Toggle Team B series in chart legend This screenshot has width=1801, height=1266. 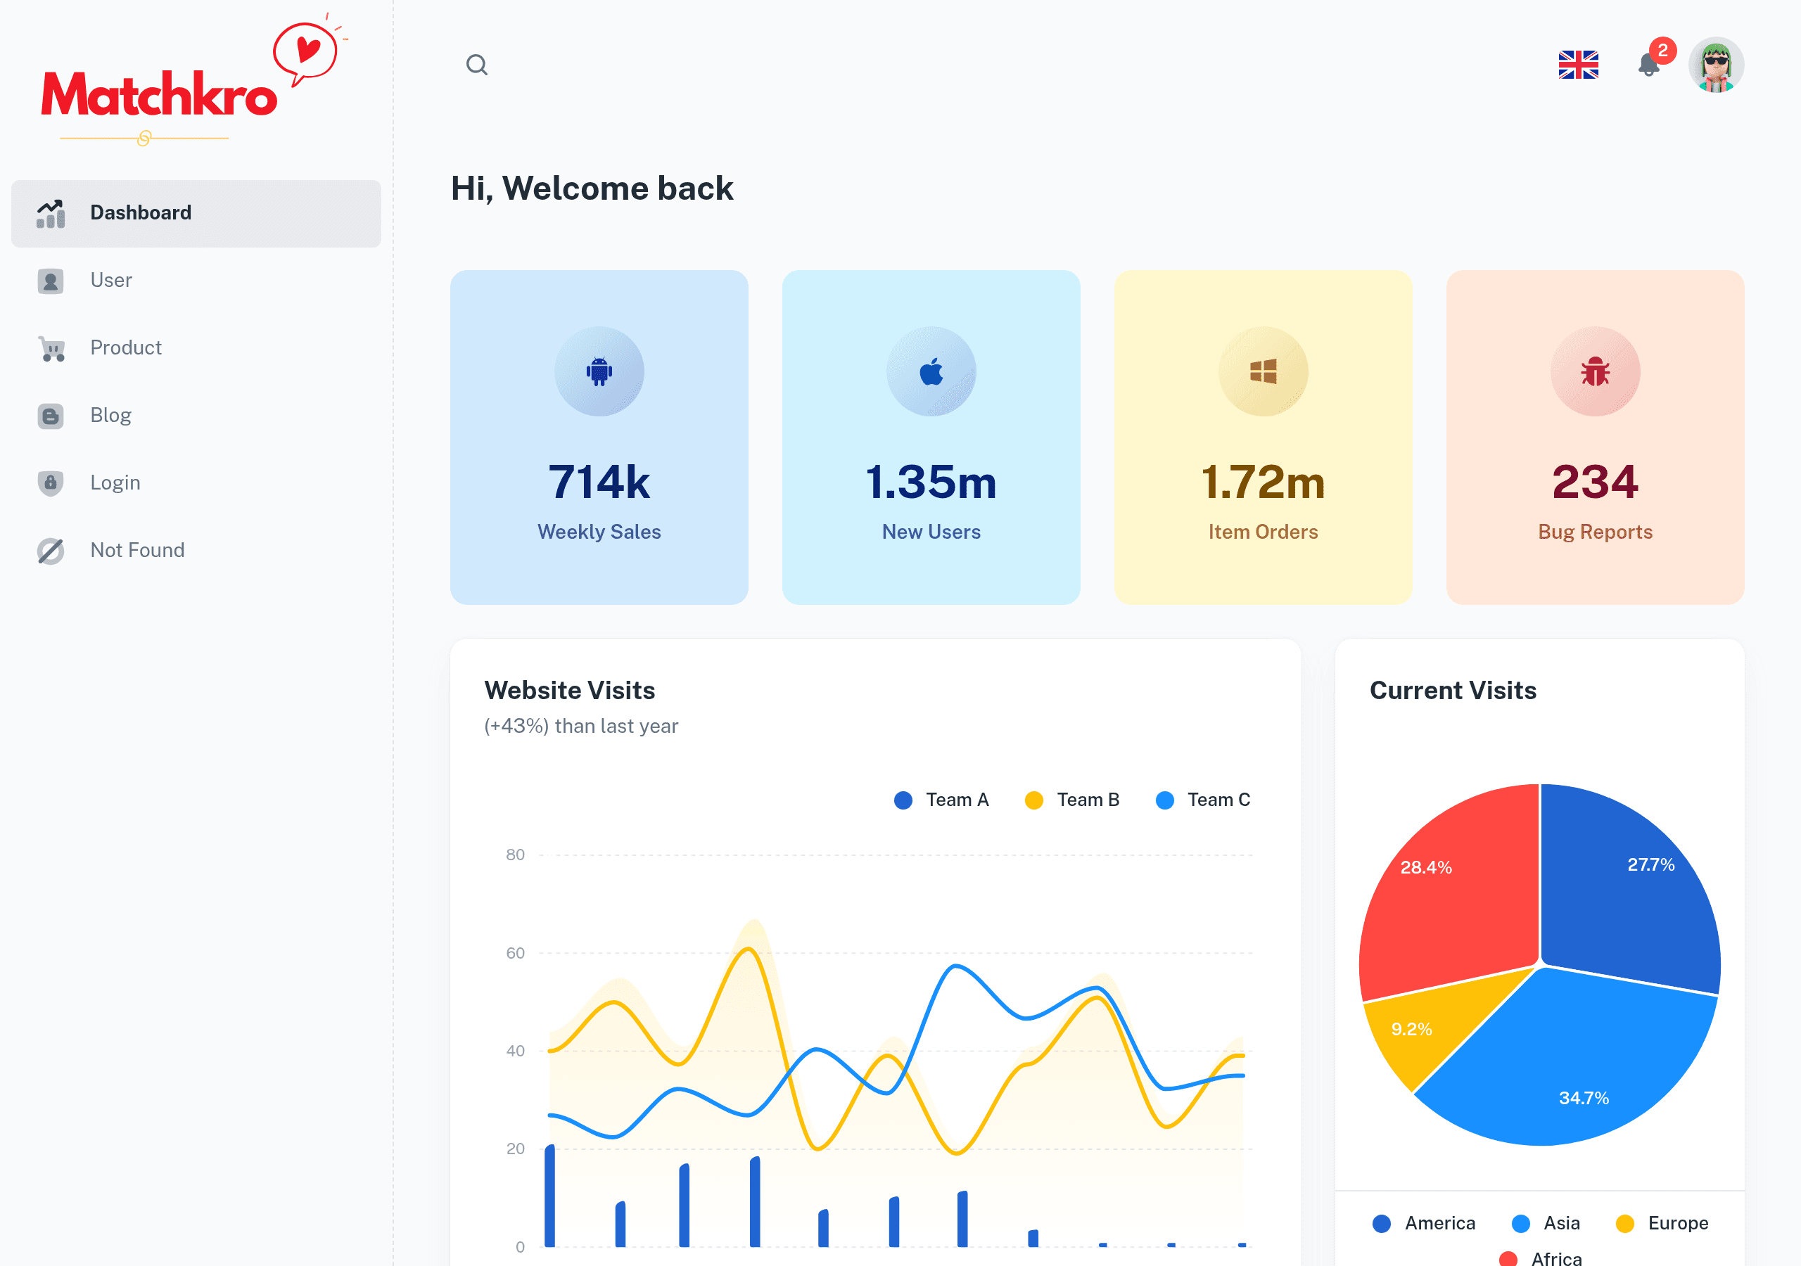pos(1072,800)
